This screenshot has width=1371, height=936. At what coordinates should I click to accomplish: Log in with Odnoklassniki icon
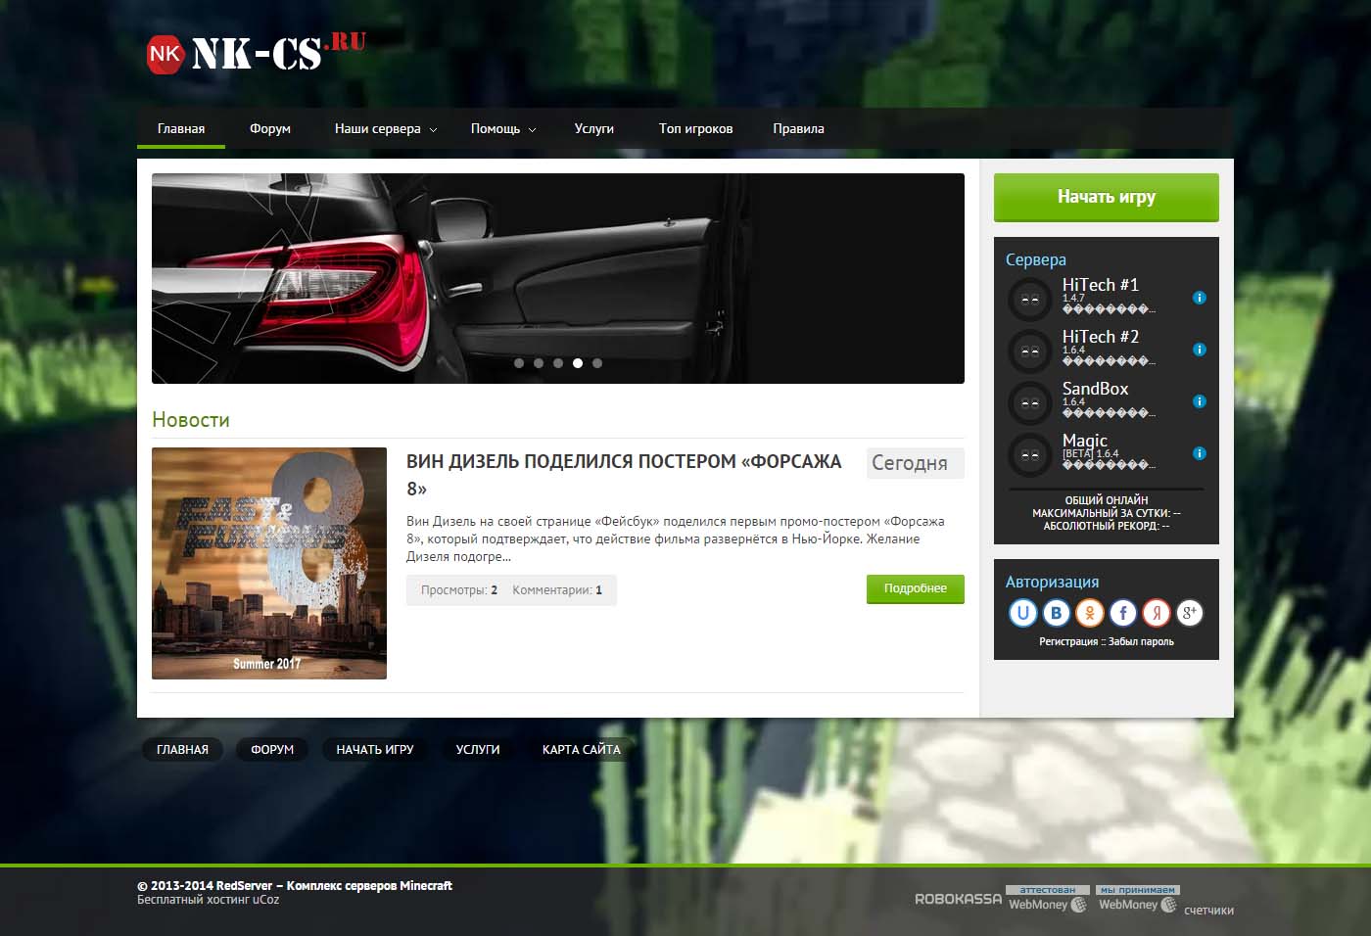(1090, 613)
